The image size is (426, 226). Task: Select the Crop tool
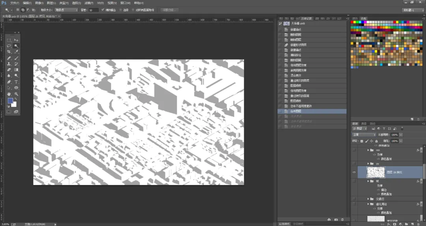(9, 52)
